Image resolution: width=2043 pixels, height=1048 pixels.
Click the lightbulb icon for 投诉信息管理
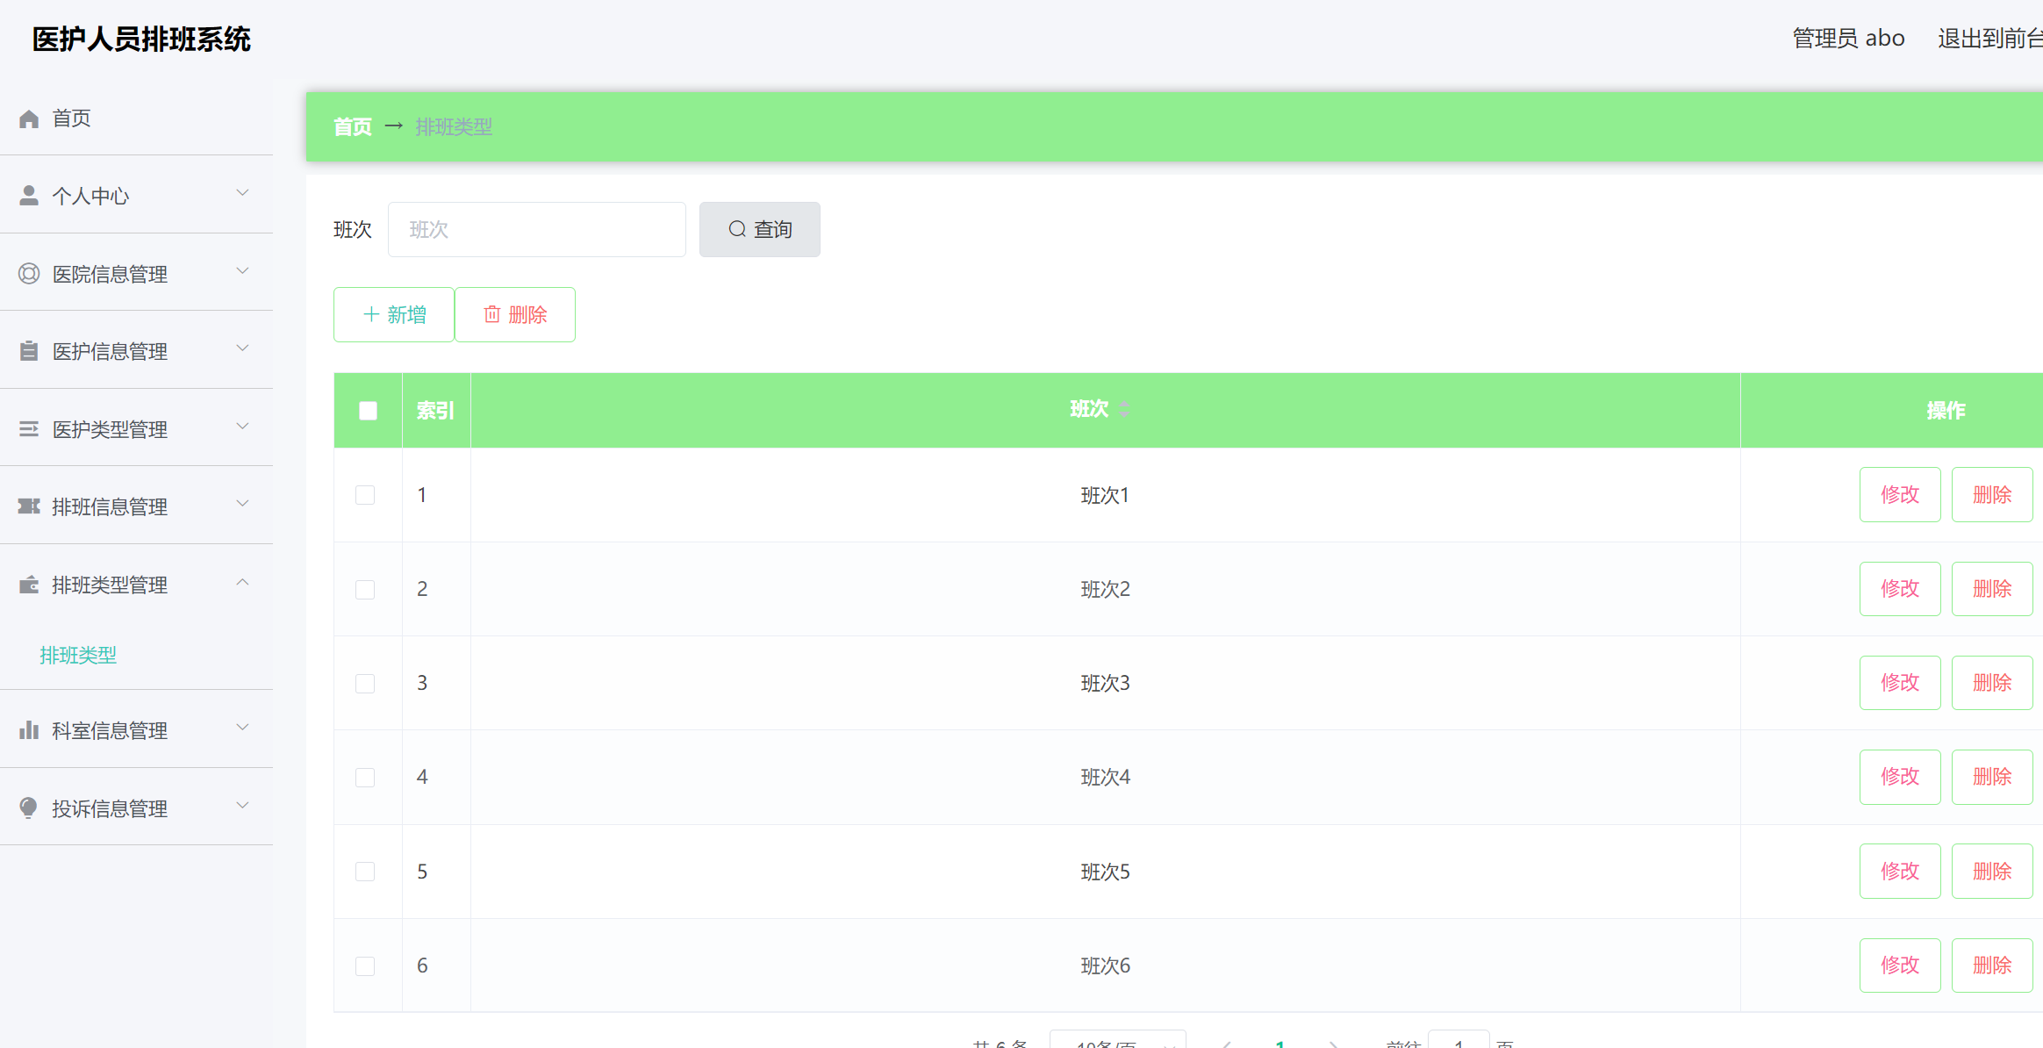29,808
